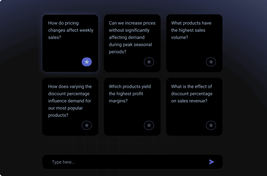
Task: Star the discount effect on sales revenue card
Action: pos(211,125)
